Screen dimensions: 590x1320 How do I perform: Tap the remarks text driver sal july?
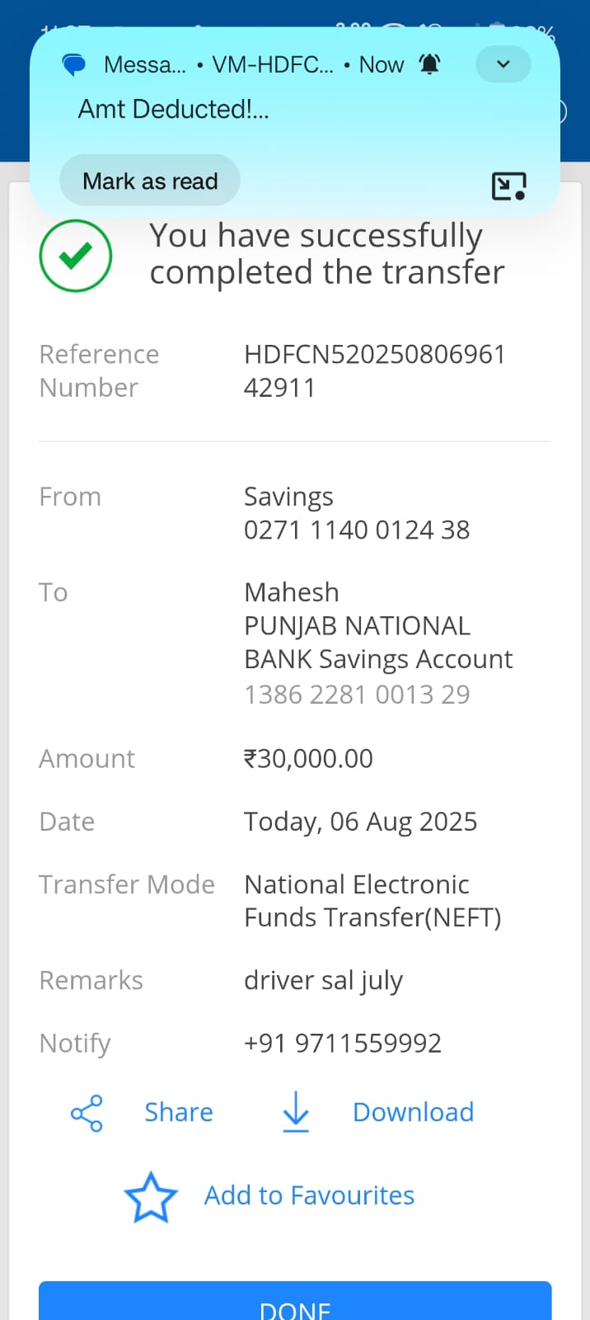323,981
